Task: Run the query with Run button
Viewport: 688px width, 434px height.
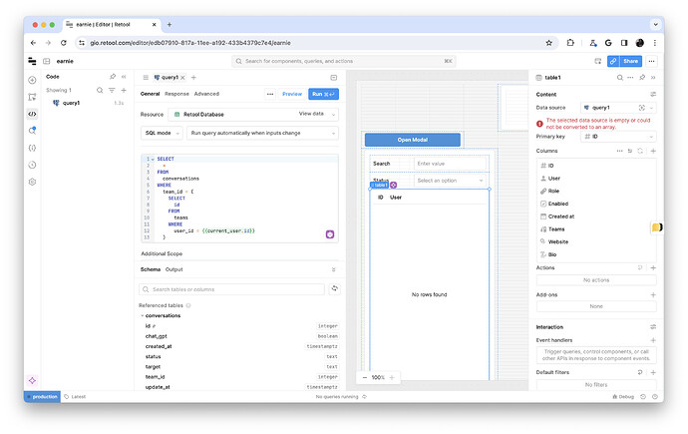Action: point(323,94)
